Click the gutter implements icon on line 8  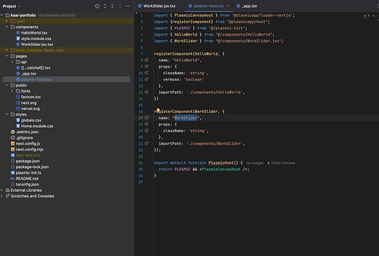coord(147,60)
